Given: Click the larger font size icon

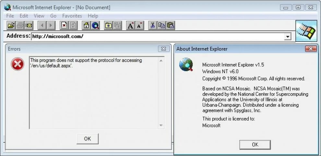Looking at the screenshot, I should coord(131,25).
